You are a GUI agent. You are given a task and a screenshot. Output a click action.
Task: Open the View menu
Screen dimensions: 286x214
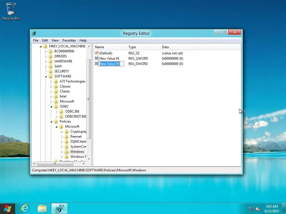[55, 40]
